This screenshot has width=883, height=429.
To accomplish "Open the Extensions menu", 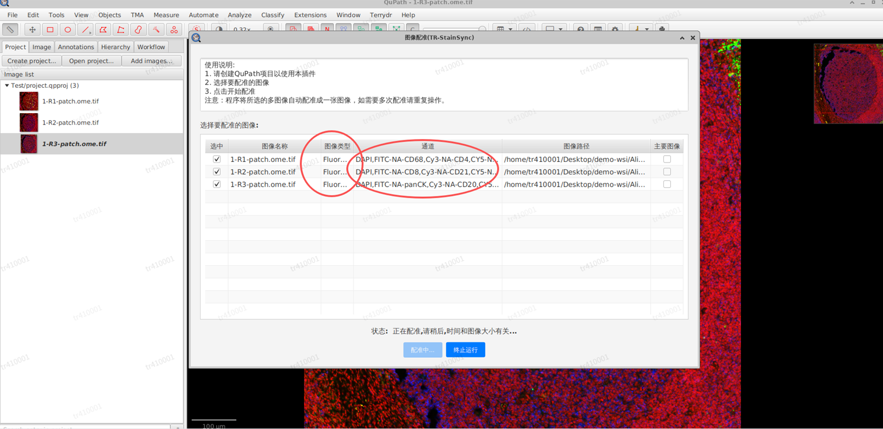I will coord(310,15).
